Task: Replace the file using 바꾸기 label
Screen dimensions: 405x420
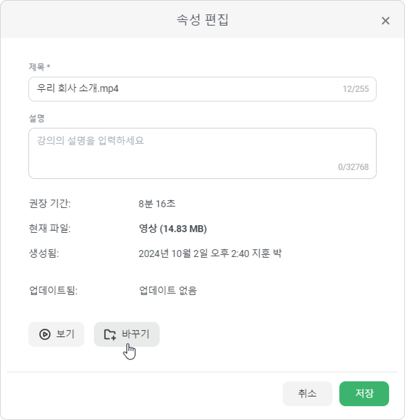Action: (135, 334)
